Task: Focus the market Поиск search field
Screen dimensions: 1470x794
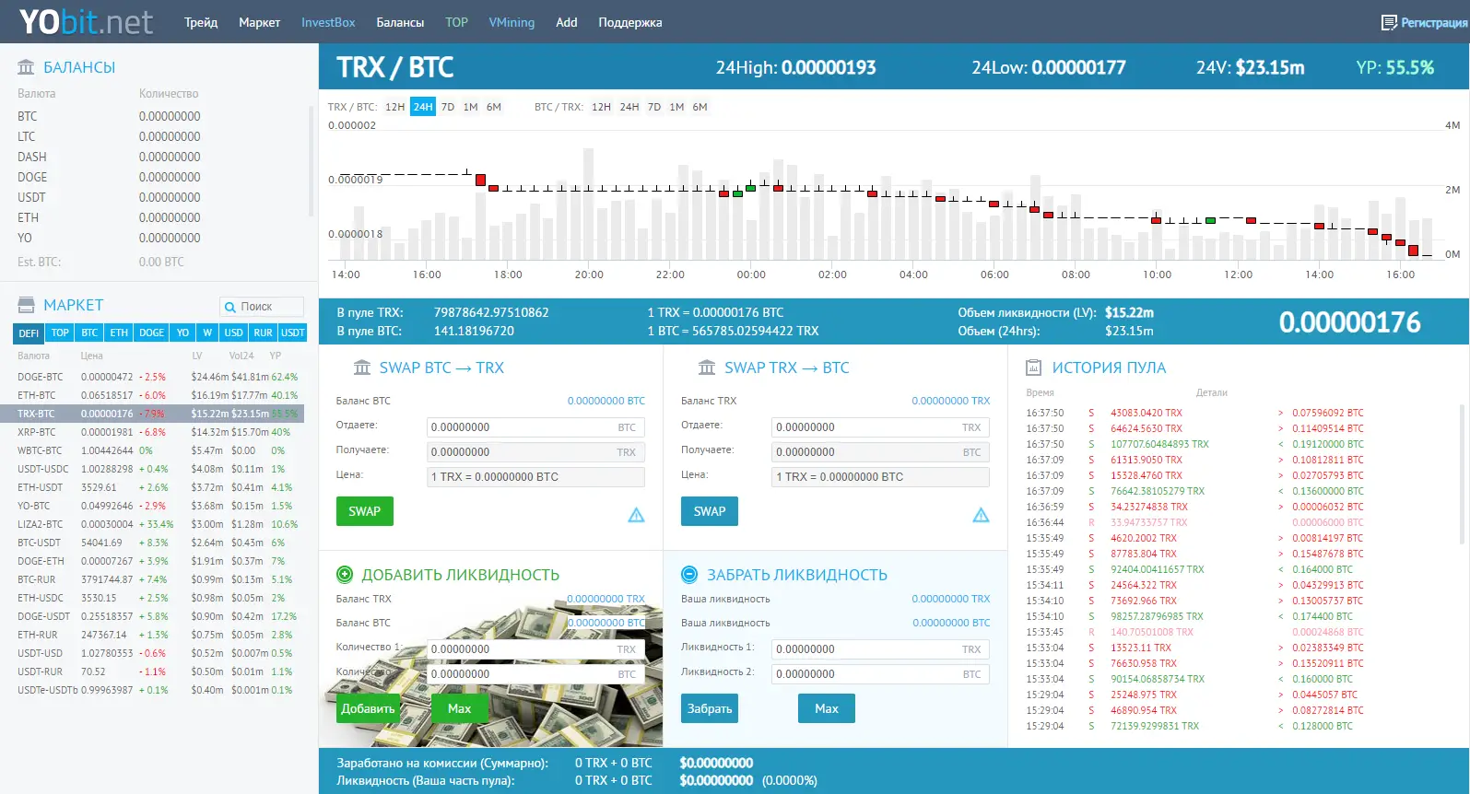Action: [x=262, y=307]
